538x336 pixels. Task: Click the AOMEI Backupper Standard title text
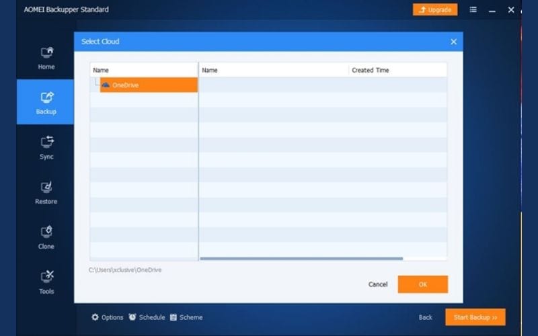coord(66,9)
